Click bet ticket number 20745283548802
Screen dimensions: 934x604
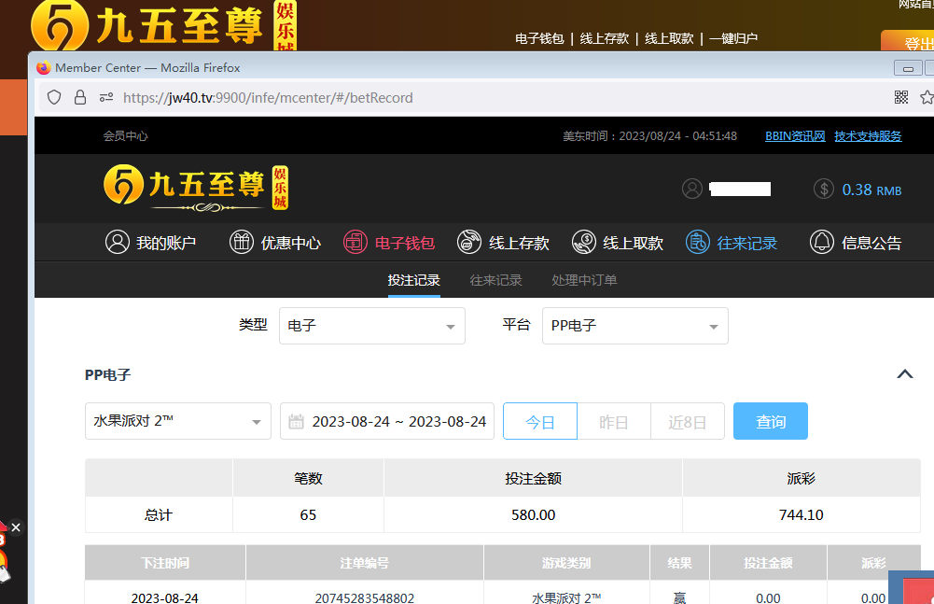pyautogui.click(x=365, y=598)
